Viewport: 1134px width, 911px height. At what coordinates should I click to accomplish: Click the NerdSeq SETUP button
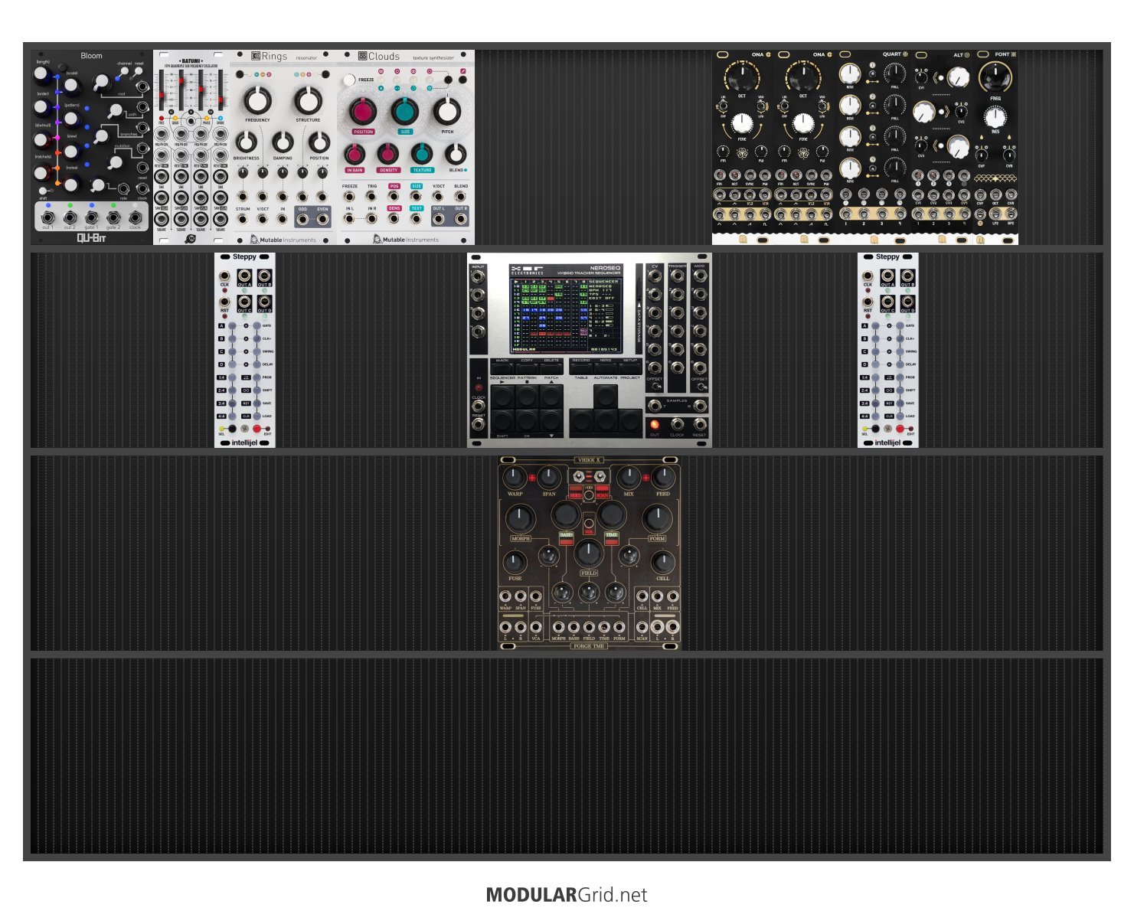tap(630, 368)
